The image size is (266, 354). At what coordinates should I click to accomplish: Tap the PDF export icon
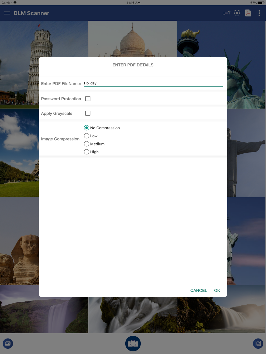(248, 13)
